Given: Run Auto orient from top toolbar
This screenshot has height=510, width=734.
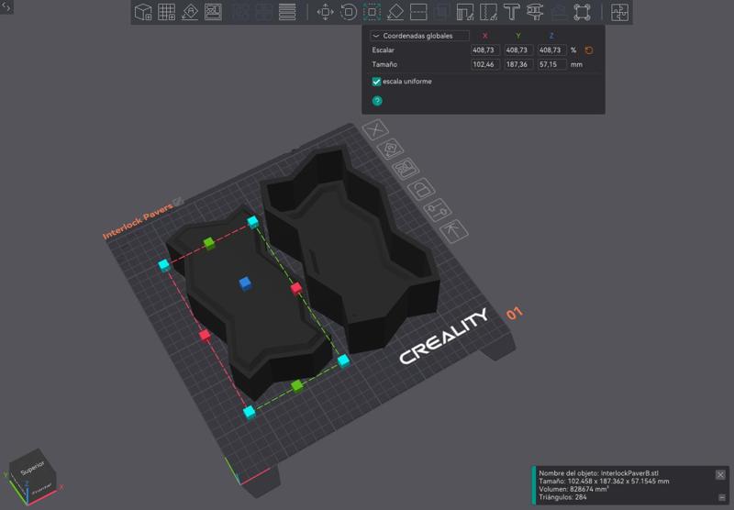Looking at the screenshot, I should click(x=190, y=12).
